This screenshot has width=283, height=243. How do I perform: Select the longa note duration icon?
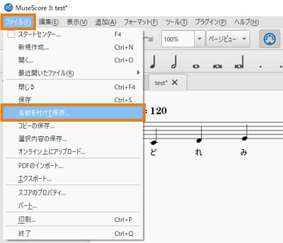point(239,62)
